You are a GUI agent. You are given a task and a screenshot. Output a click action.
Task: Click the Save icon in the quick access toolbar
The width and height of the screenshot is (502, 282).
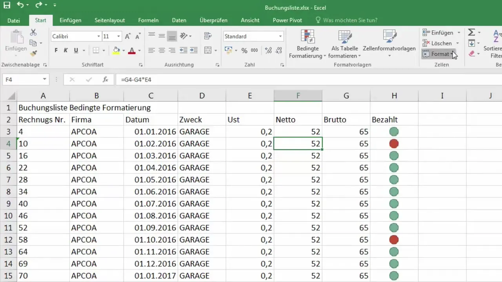7,5
